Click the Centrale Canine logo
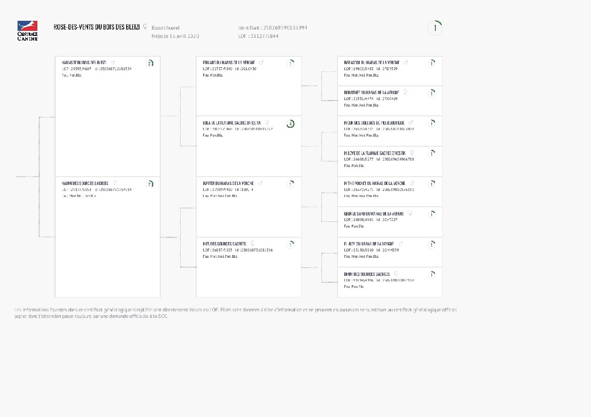Viewport: 591px width, 417px height. (x=27, y=30)
